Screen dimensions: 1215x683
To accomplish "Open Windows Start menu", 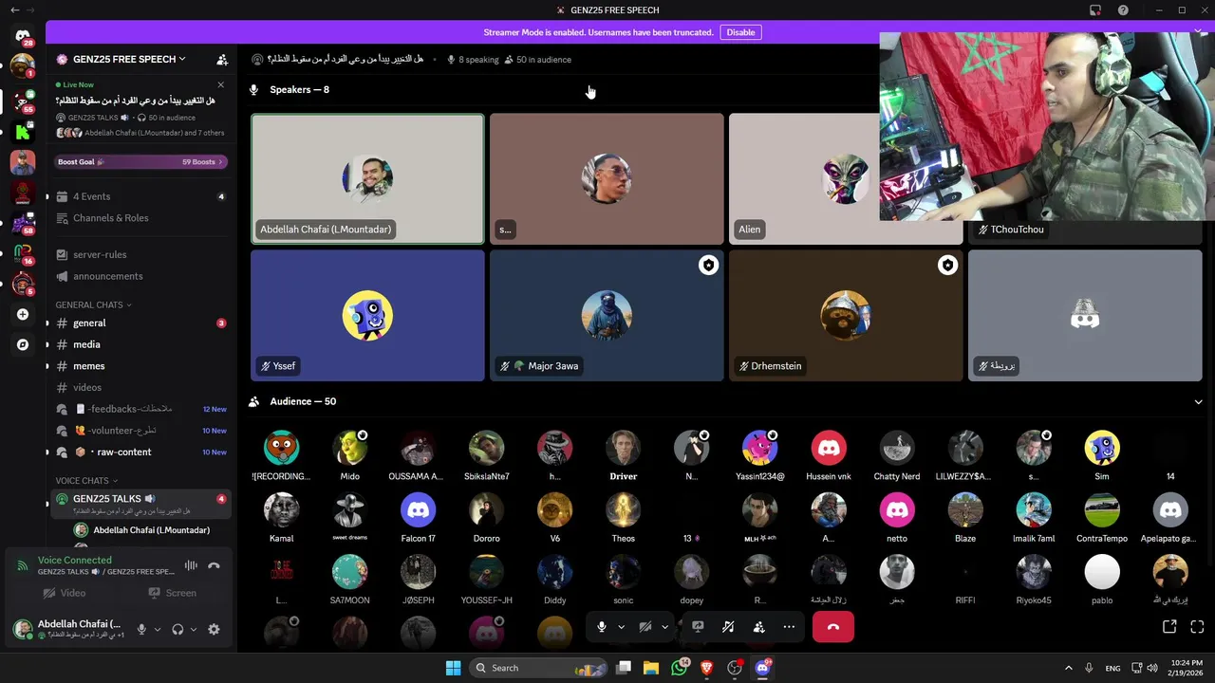I will click(453, 668).
